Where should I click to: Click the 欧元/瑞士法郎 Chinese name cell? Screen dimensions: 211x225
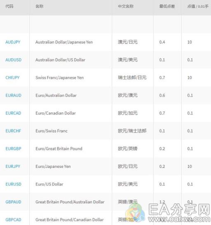(x=132, y=131)
